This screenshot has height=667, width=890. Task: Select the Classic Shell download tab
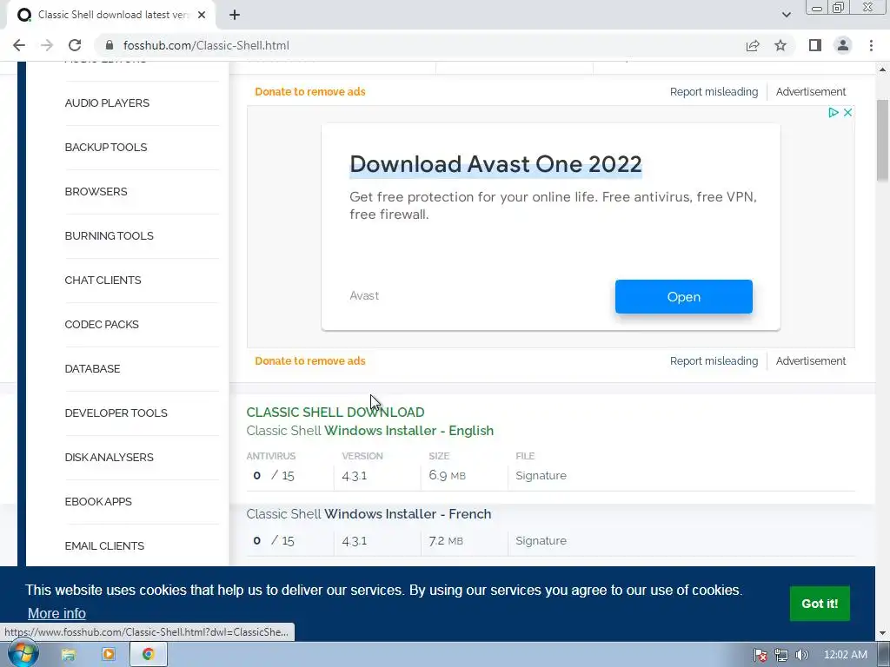pyautogui.click(x=111, y=15)
